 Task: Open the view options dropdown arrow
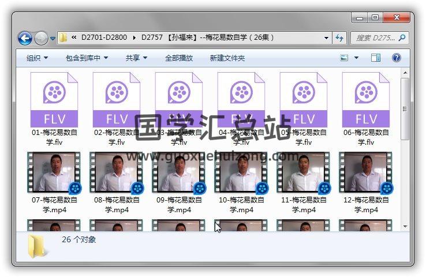356,58
